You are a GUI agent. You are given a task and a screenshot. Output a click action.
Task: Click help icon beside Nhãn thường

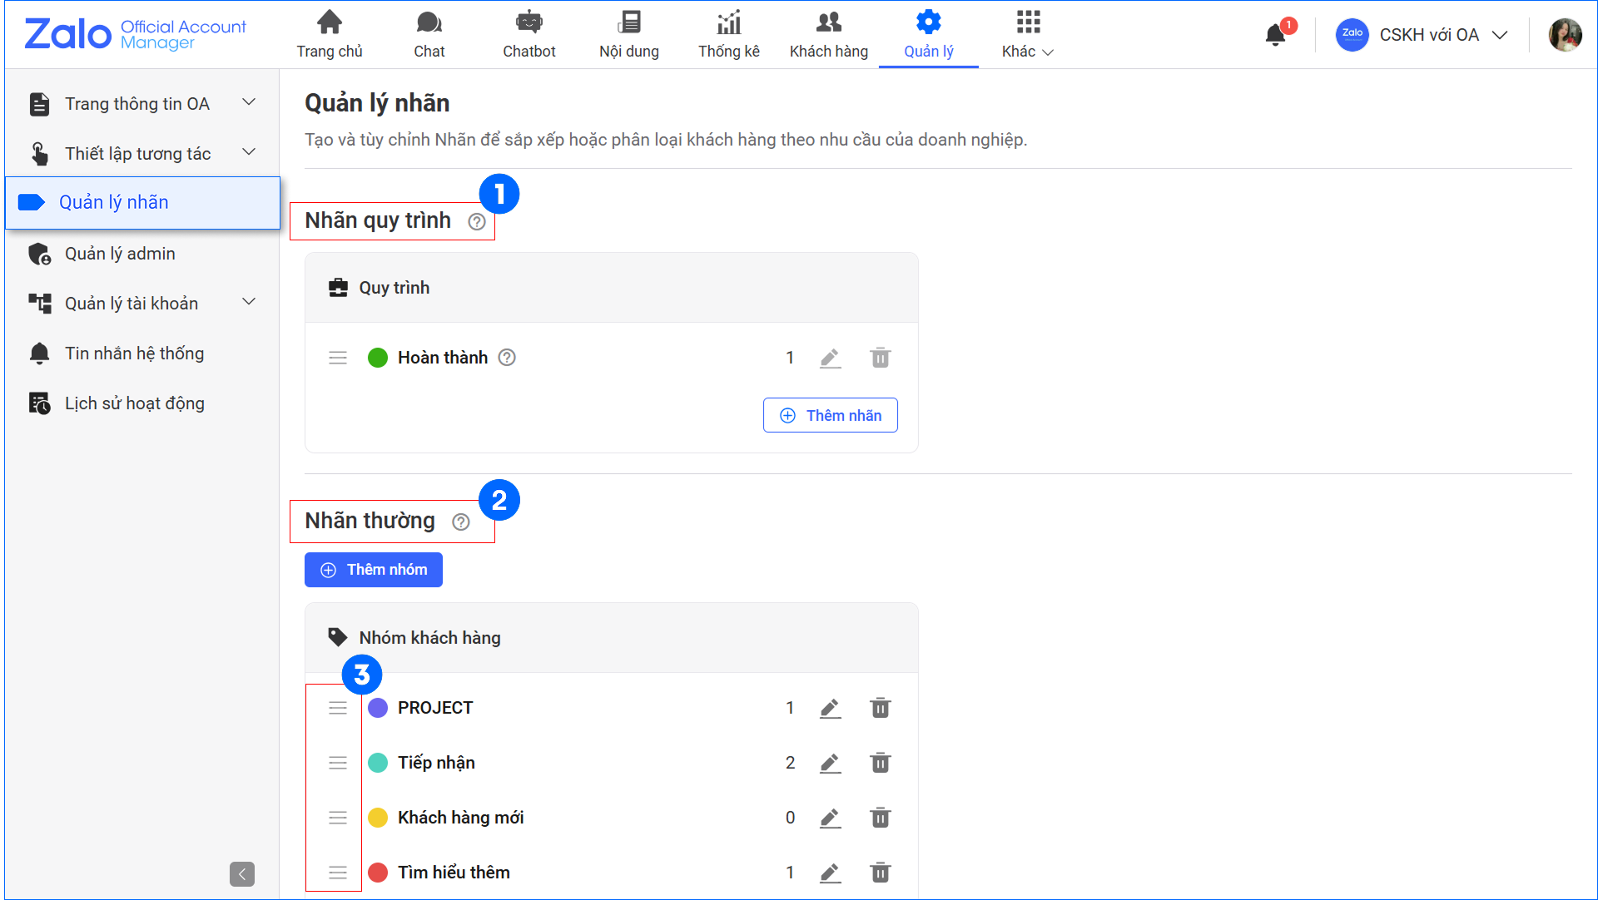[461, 522]
